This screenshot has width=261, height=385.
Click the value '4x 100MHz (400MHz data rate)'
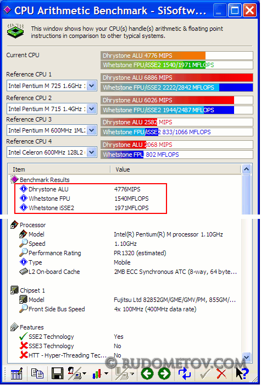155,309
